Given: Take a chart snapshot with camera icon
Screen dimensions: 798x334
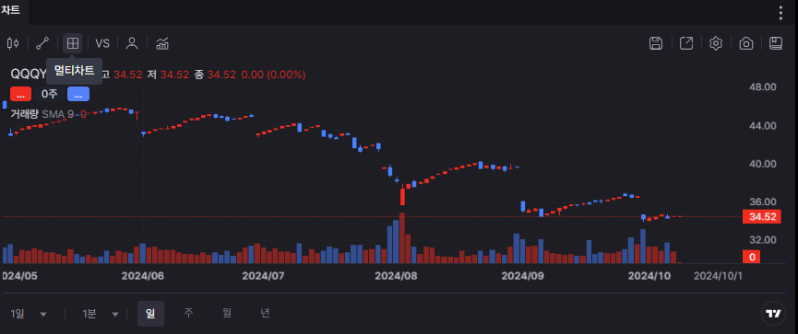Looking at the screenshot, I should [x=746, y=43].
